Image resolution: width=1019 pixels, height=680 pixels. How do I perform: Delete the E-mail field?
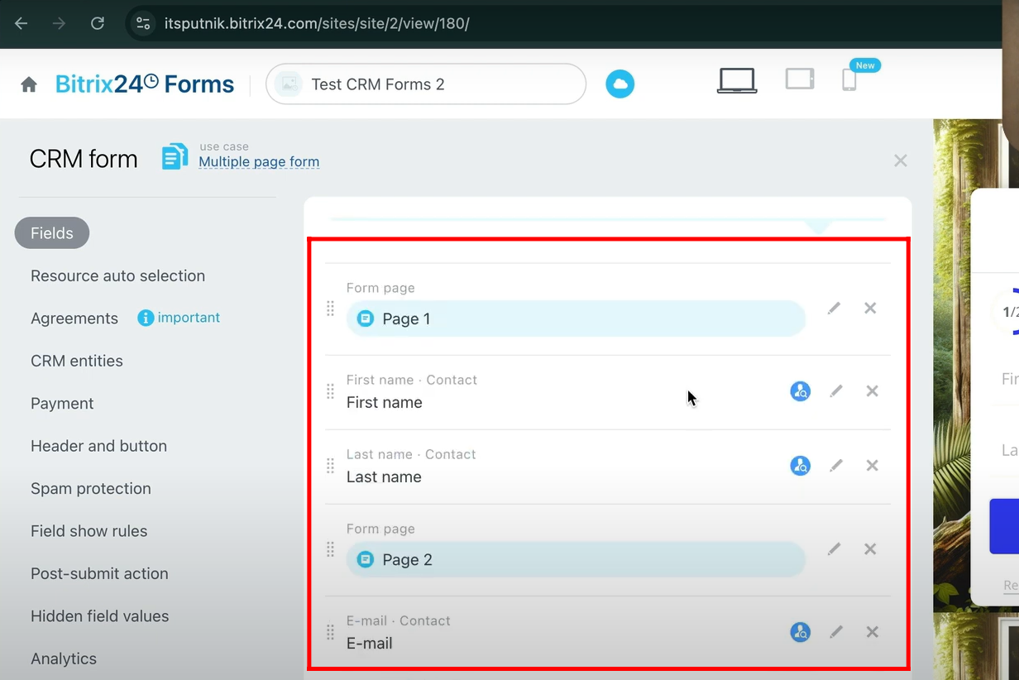click(x=872, y=631)
